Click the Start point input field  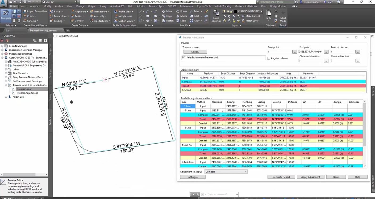(280, 52)
